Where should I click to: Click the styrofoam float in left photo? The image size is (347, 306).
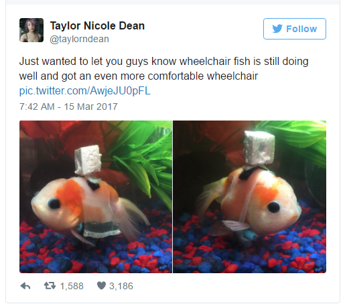tap(88, 160)
